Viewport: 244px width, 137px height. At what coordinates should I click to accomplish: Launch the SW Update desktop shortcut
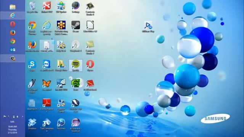[61, 8]
